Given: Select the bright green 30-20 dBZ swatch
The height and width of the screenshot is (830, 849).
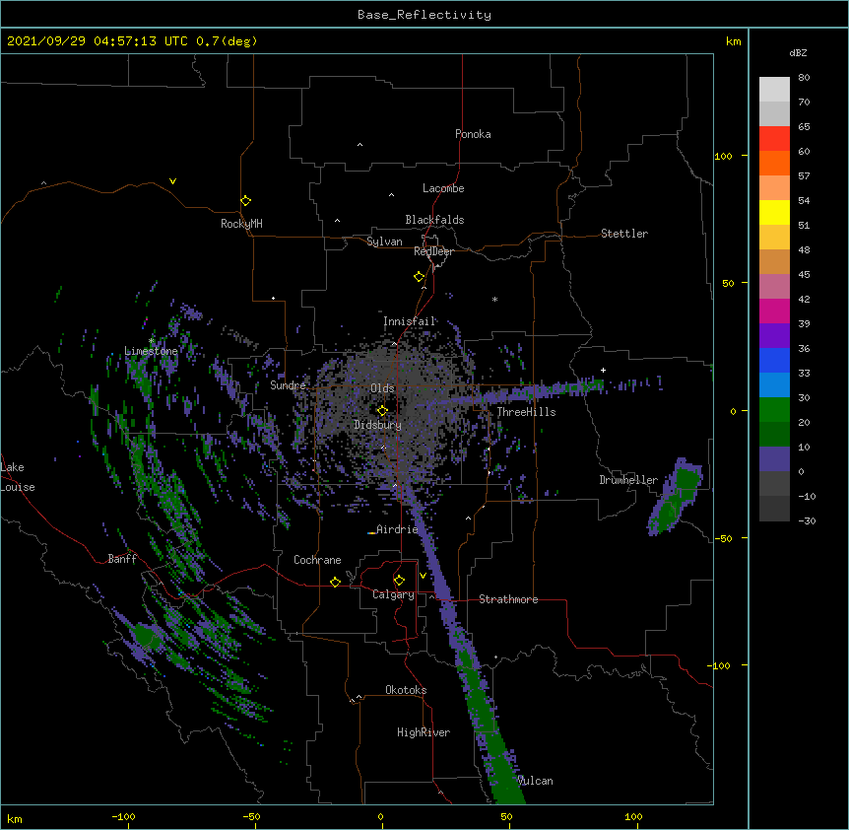Looking at the screenshot, I should pos(774,410).
